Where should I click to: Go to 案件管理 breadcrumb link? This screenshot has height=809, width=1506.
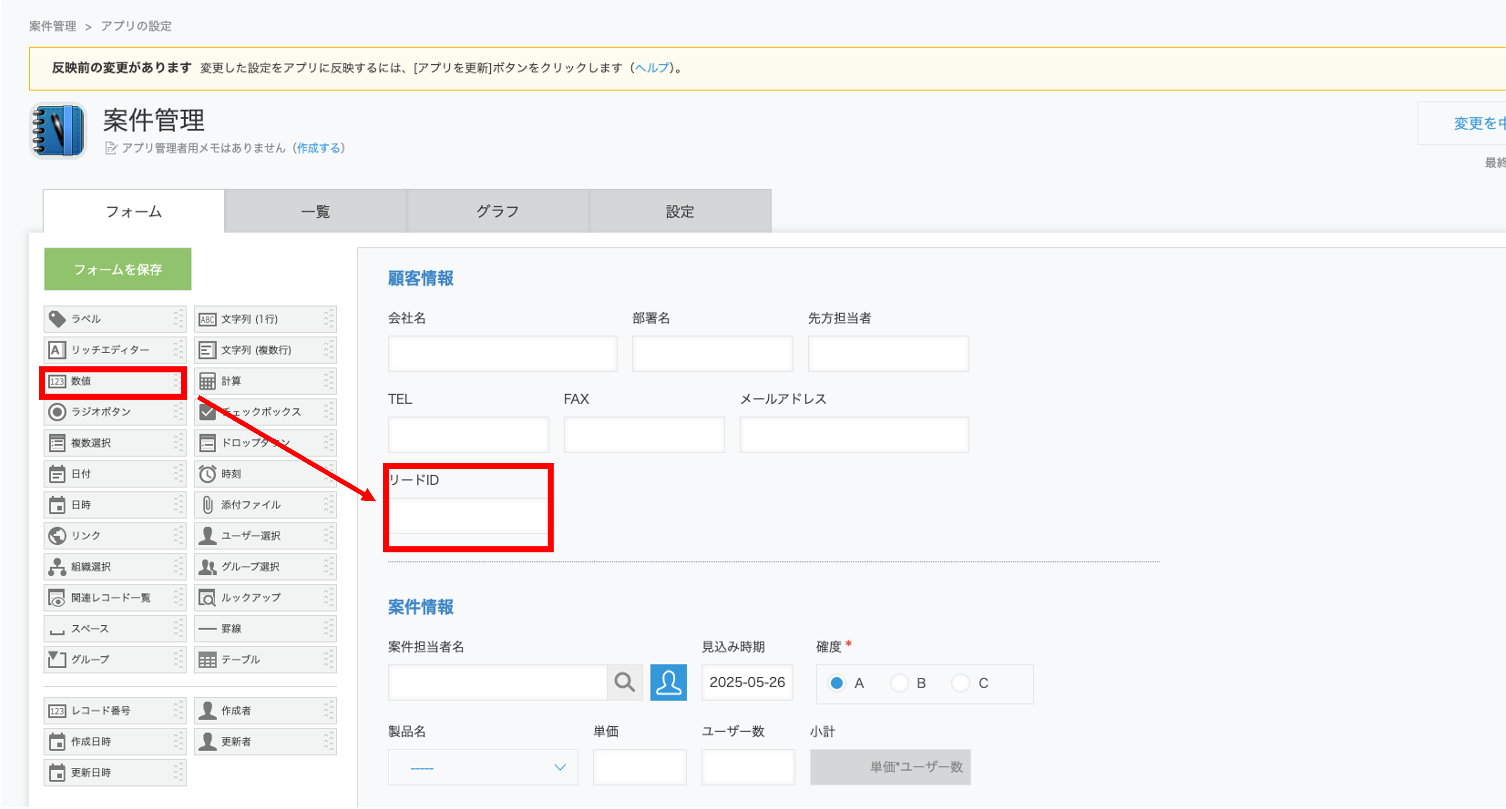tap(53, 26)
